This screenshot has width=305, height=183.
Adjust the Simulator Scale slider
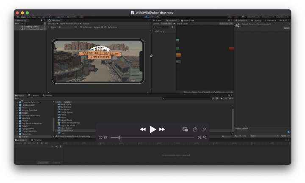pyautogui.click(x=66, y=27)
